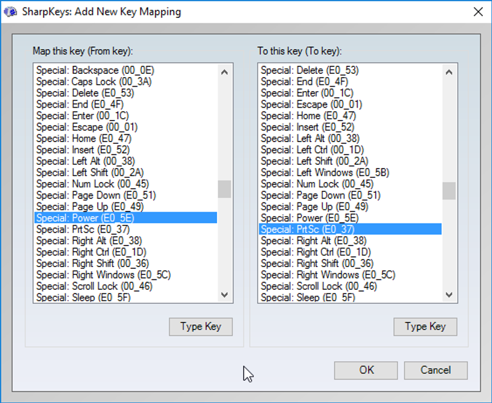Image resolution: width=492 pixels, height=403 pixels.
Task: Confirm mapping with OK button
Action: coord(366,370)
